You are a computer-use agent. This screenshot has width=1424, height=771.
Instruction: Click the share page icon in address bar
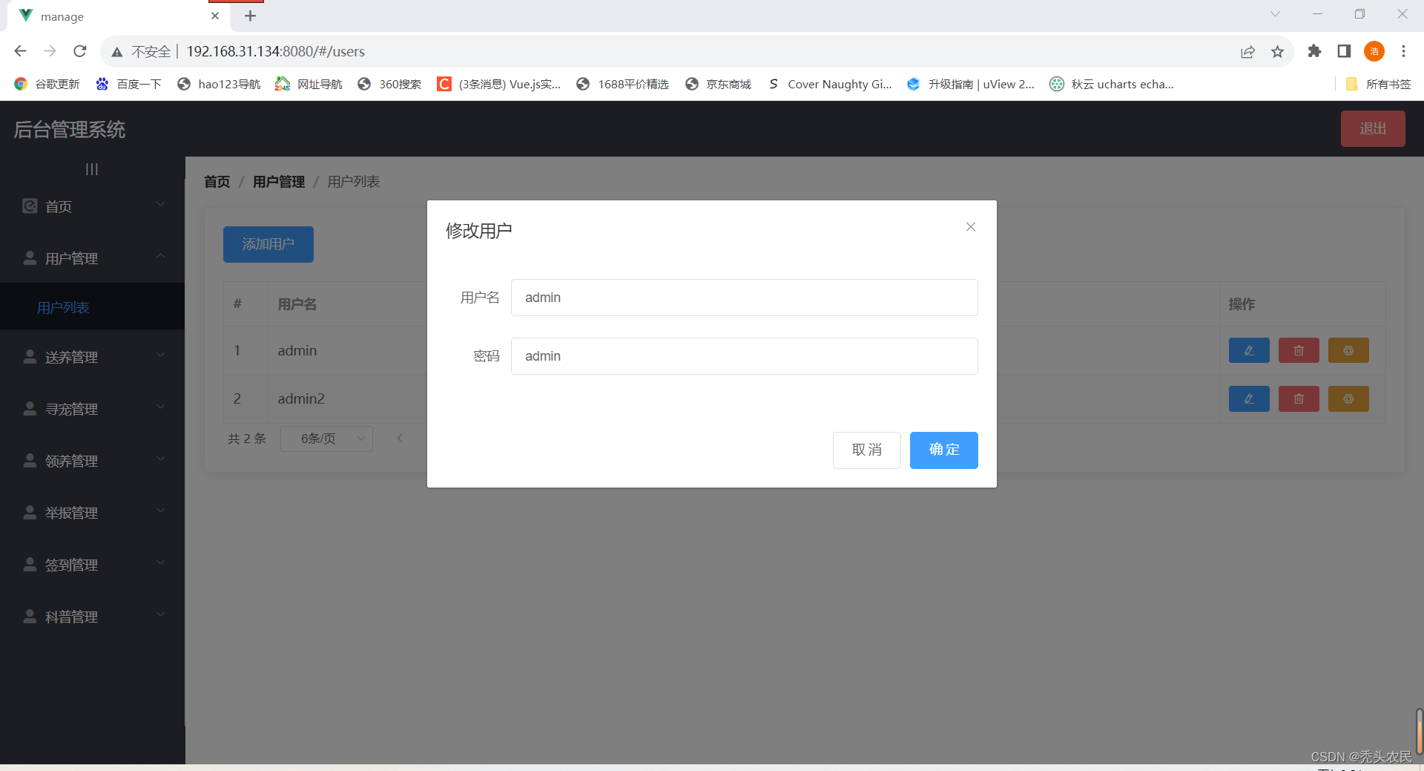tap(1247, 51)
